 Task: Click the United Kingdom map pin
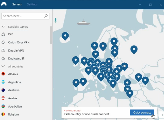click(84, 61)
